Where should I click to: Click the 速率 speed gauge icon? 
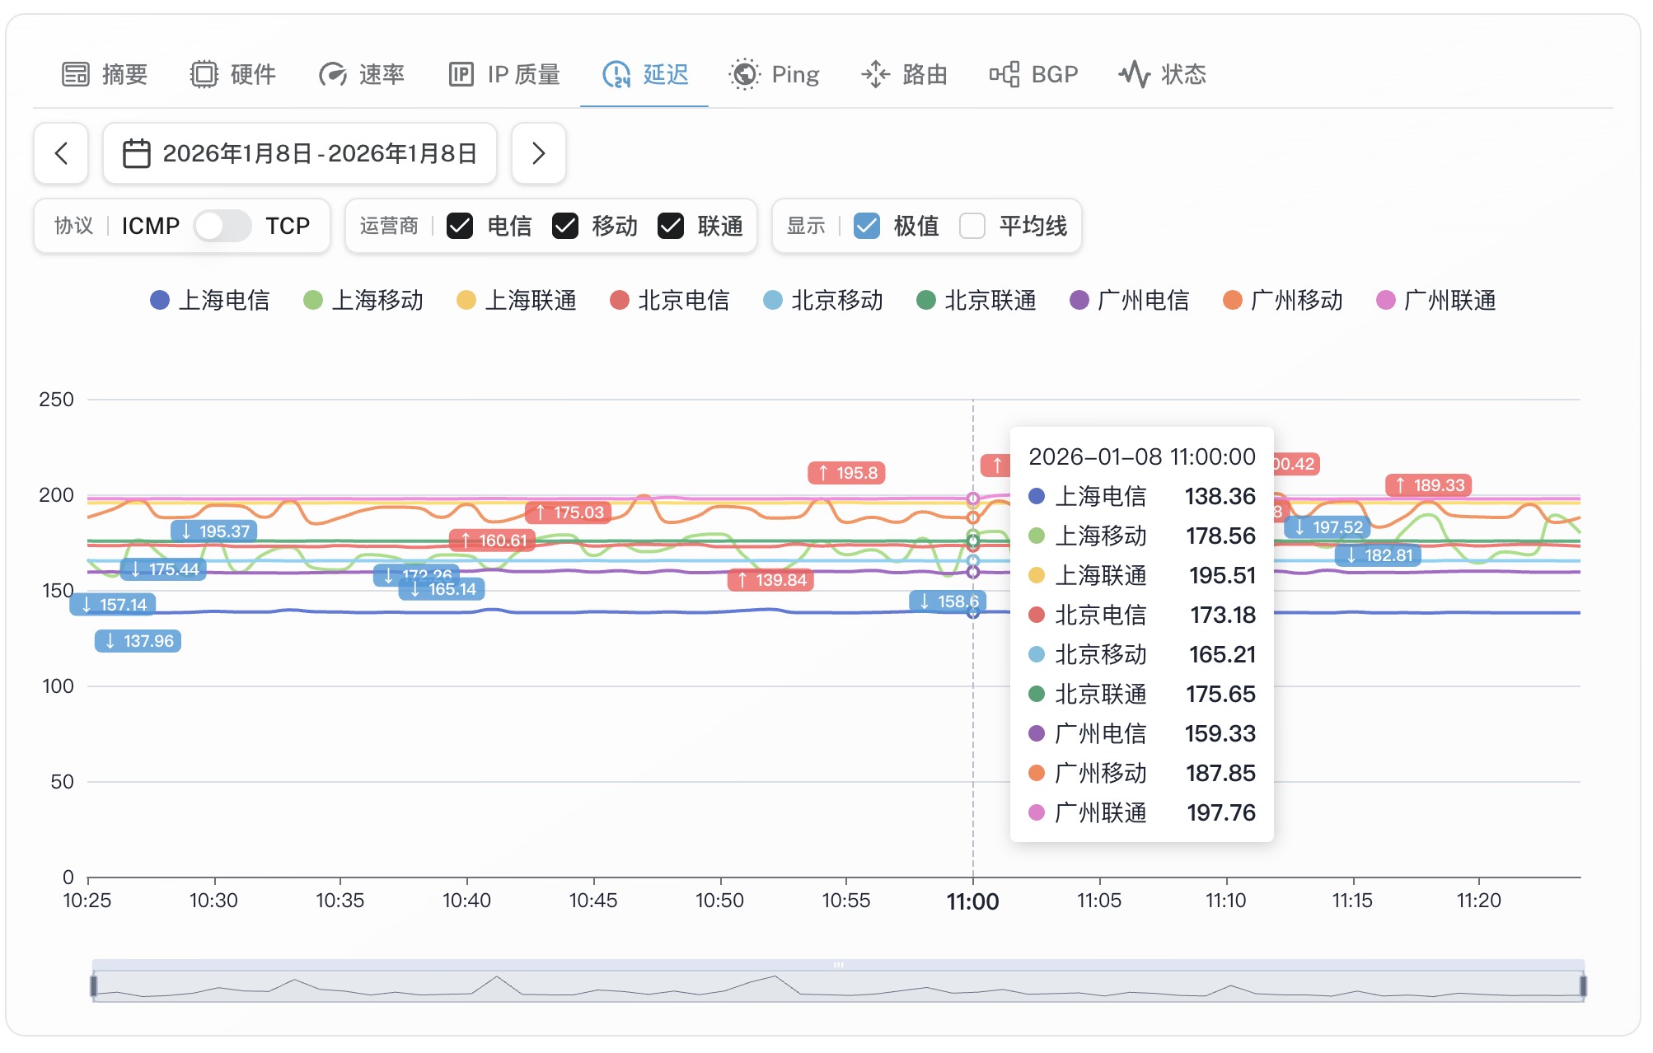[x=332, y=74]
